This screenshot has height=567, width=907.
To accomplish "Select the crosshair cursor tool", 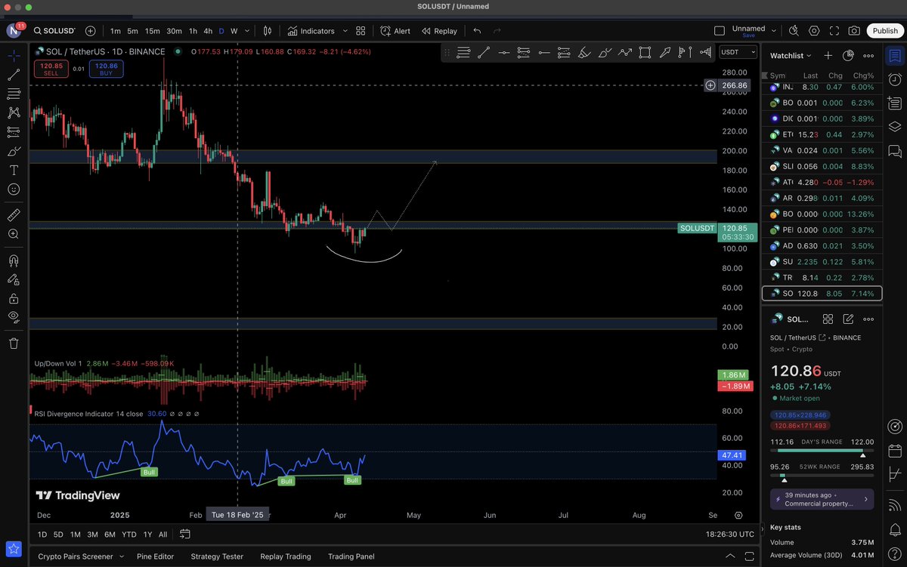I will tap(14, 56).
